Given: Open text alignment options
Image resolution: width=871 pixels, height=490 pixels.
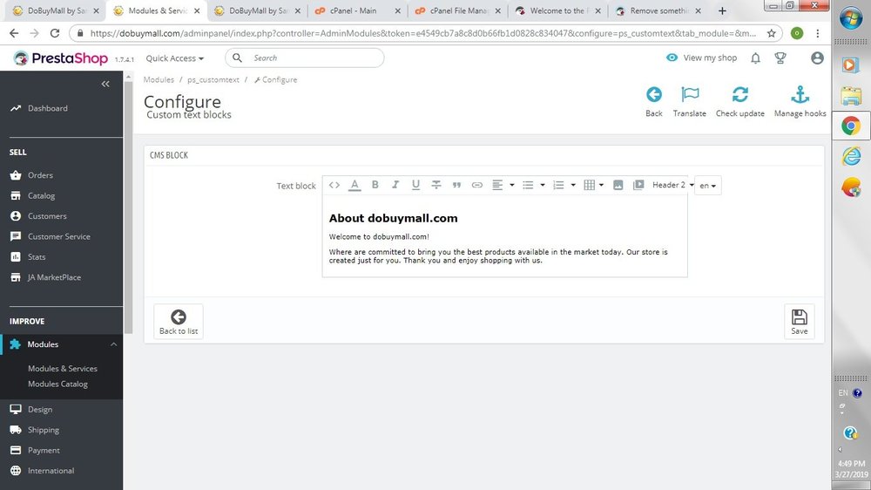Looking at the screenshot, I should pos(503,185).
